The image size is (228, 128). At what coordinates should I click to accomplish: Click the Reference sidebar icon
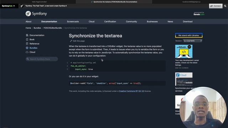[x=27, y=44]
